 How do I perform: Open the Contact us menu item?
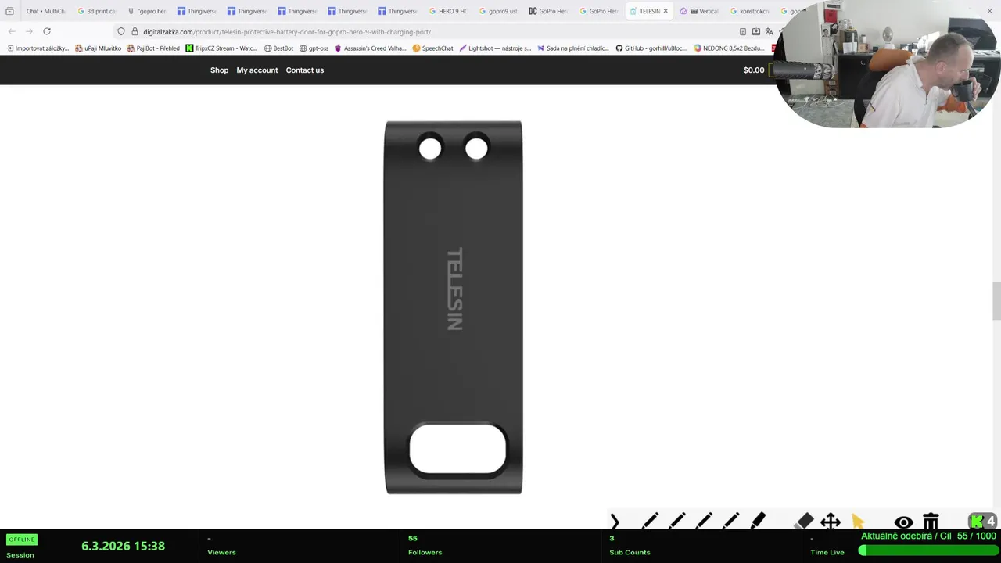point(305,70)
